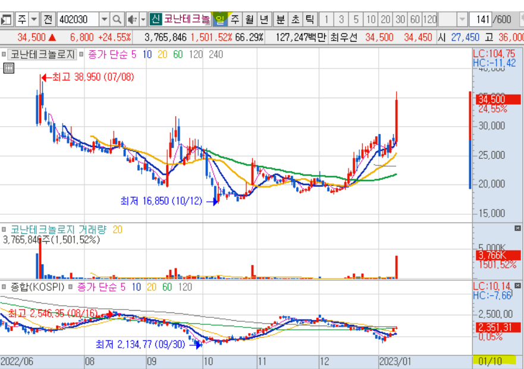
Task: Click the 240 moving average legend in price chart
Action: (x=216, y=55)
